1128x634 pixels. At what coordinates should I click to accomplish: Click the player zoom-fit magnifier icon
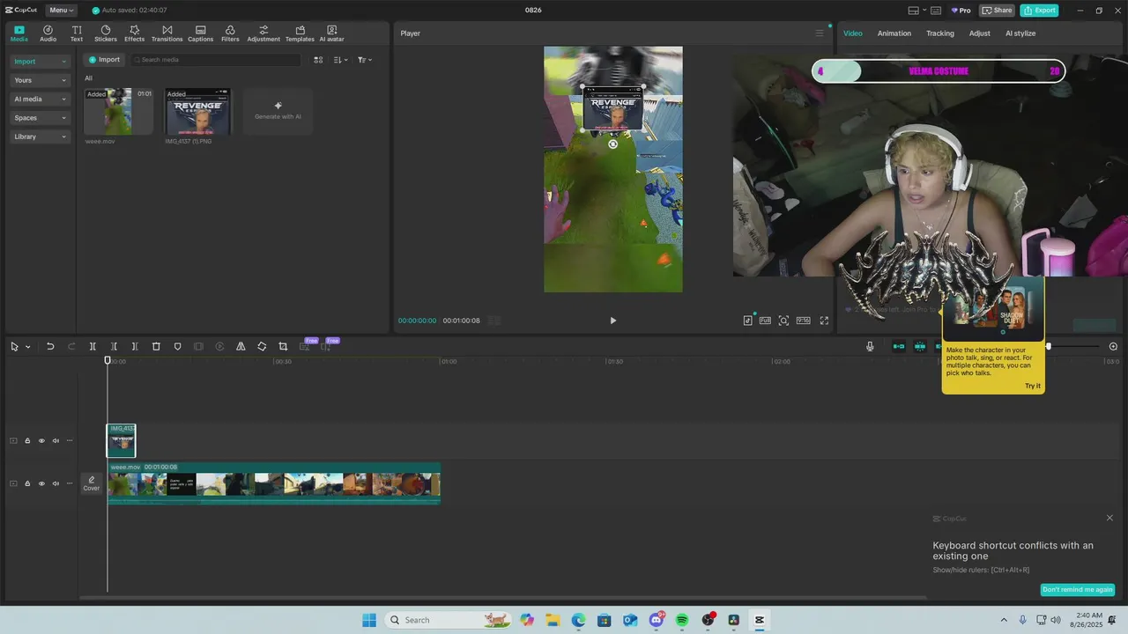point(783,321)
